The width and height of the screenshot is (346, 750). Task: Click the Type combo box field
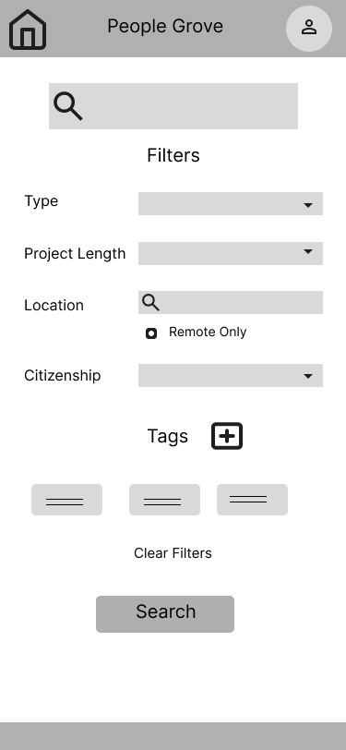point(231,203)
